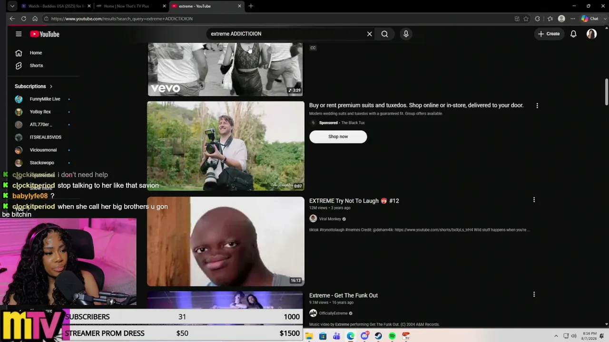Start voice search with the microphone
Viewport: 609px width, 342px height.
(x=406, y=34)
